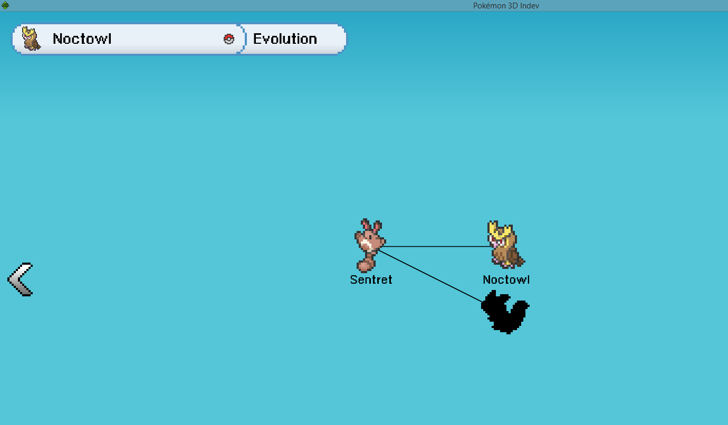Click the app icon in title bar
This screenshot has height=425, width=728.
tap(5, 5)
